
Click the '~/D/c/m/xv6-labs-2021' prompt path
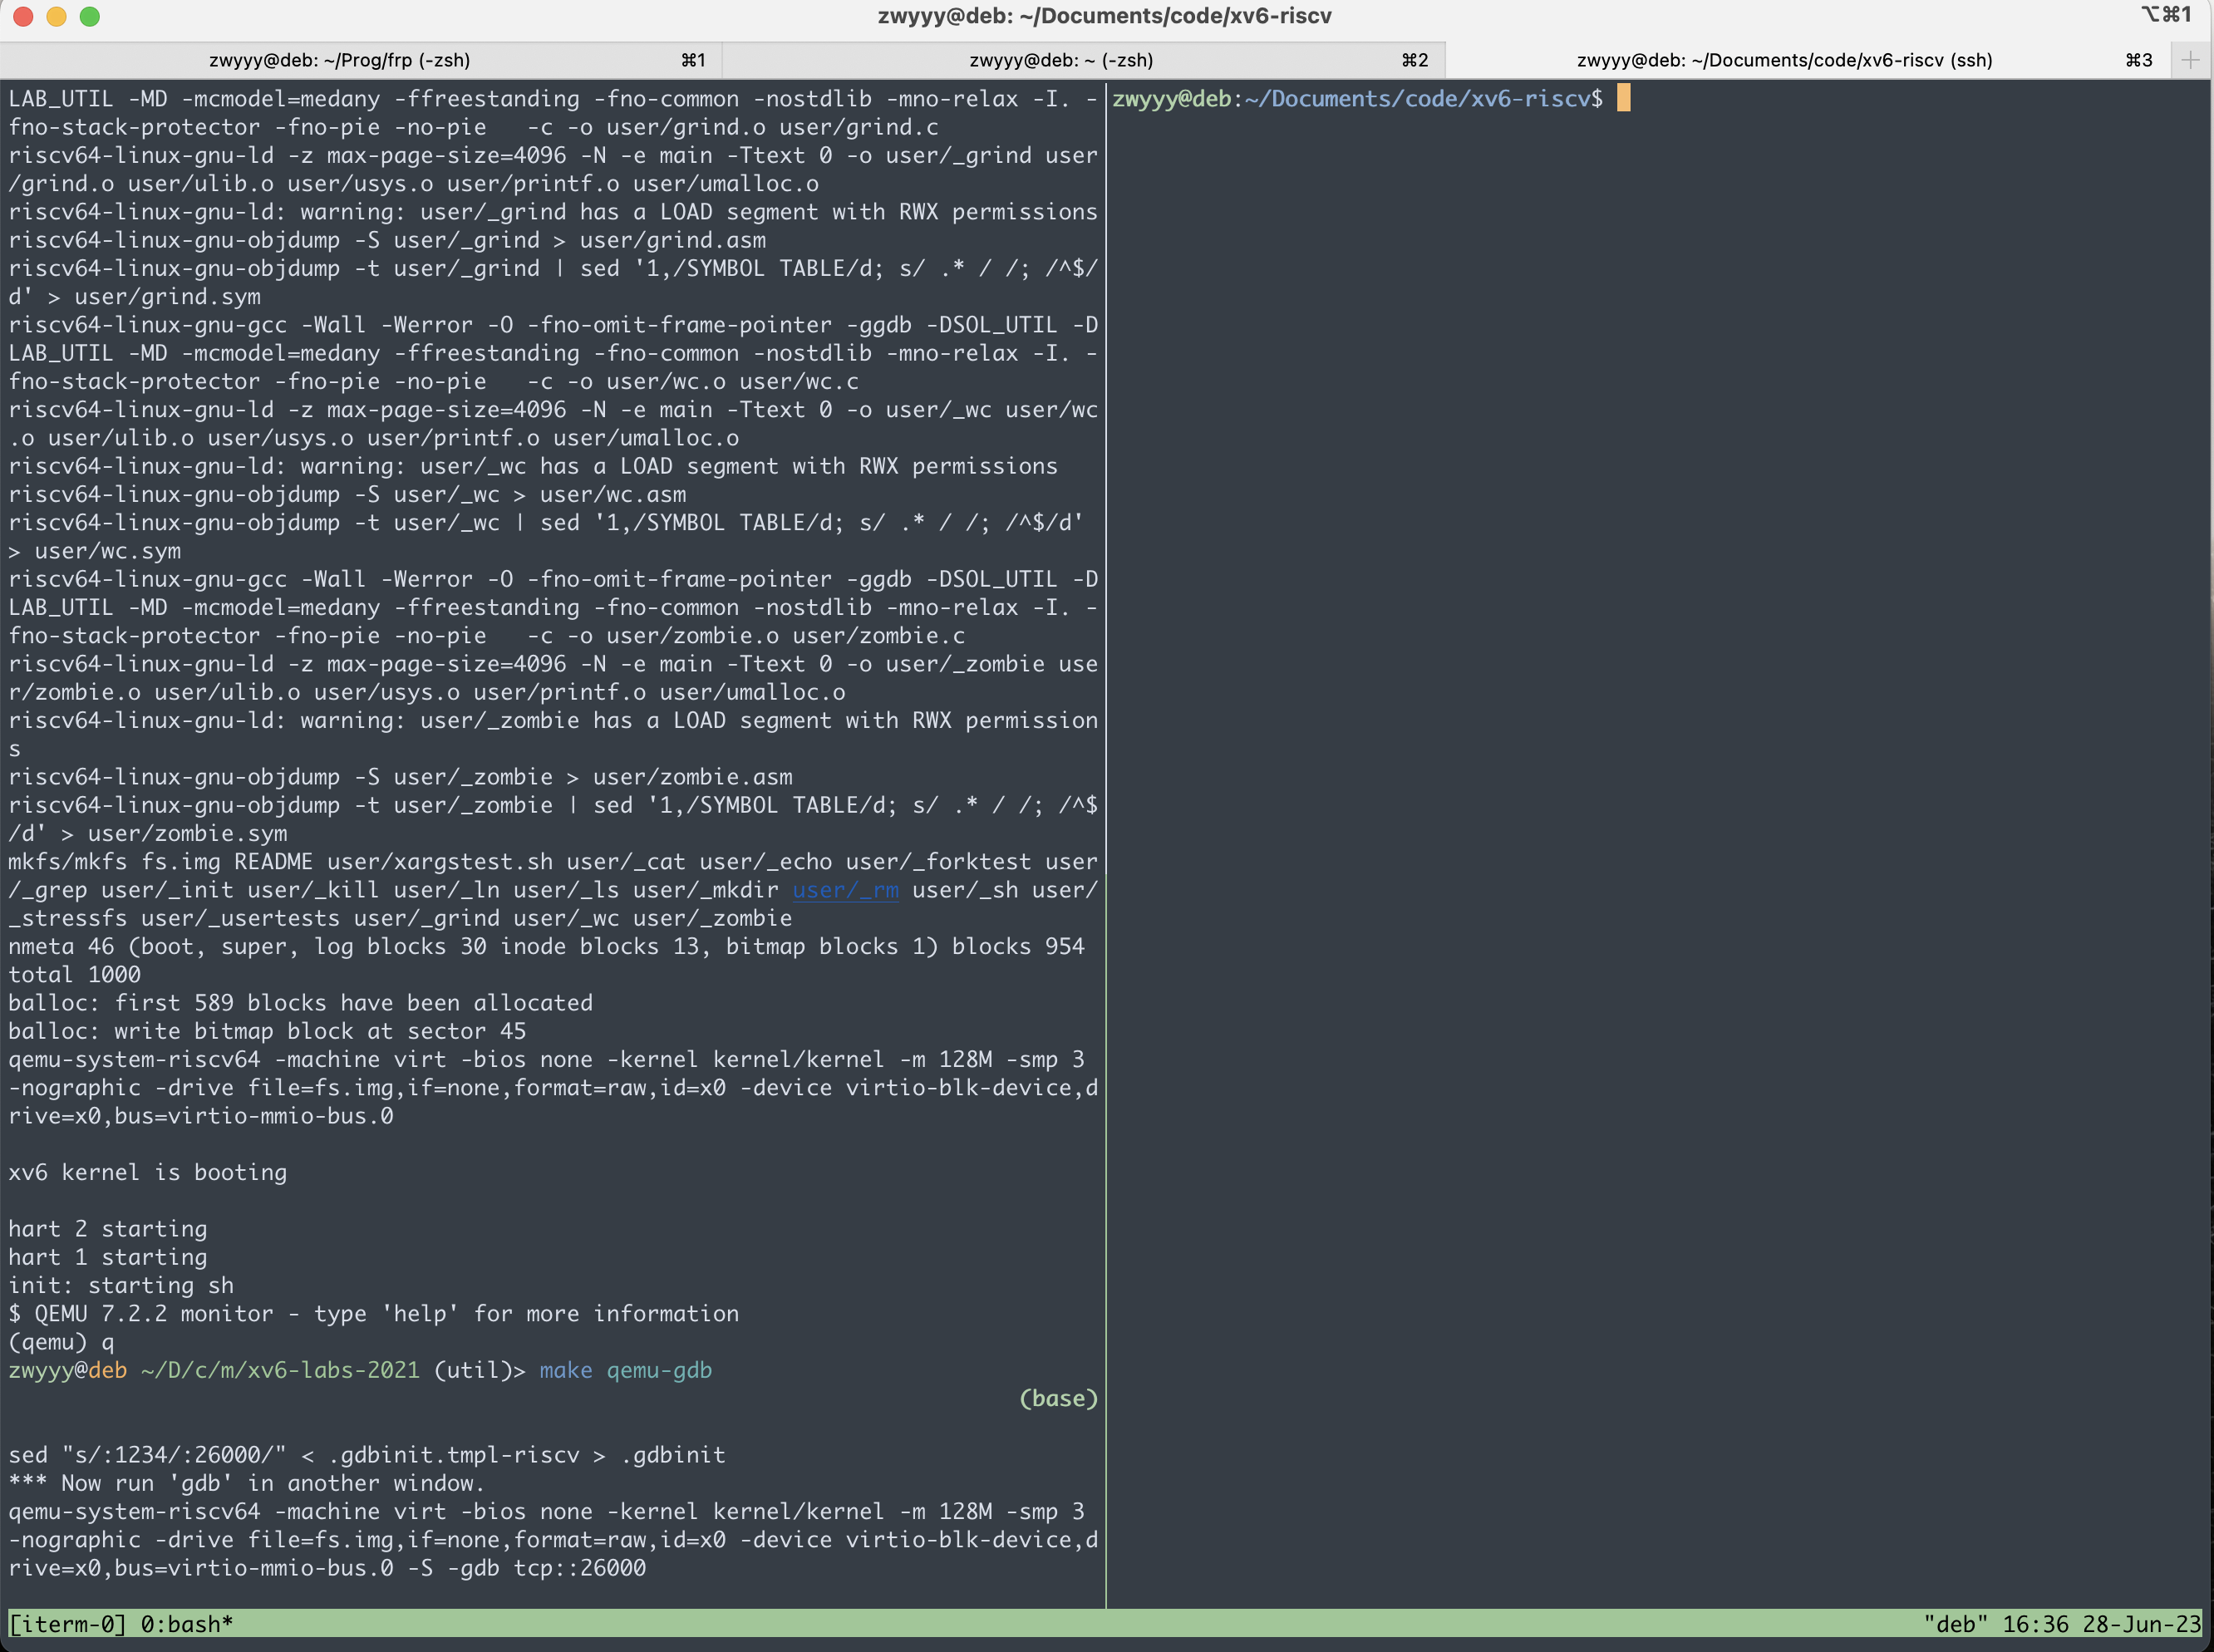[280, 1370]
